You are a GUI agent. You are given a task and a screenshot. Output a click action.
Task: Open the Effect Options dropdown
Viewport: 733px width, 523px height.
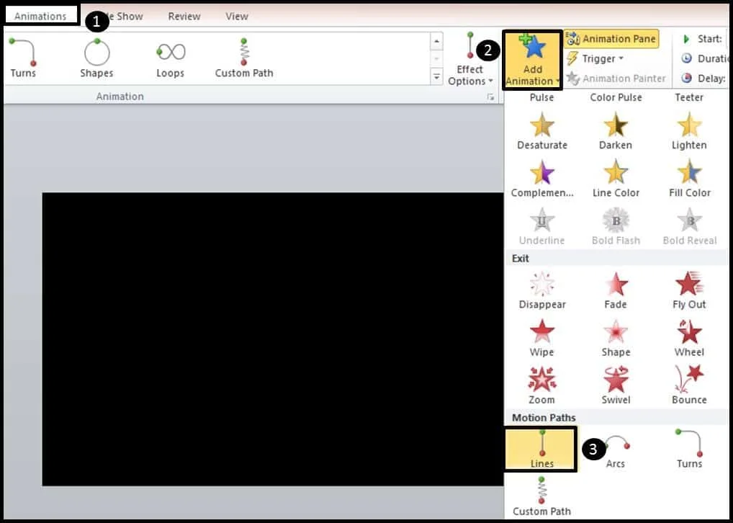470,59
